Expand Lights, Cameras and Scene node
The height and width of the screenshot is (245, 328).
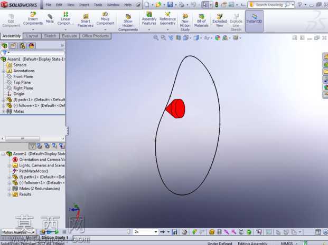coord(9,165)
